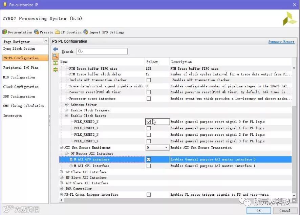
Task: Open MIO Configuration page
Action: tap(19, 77)
